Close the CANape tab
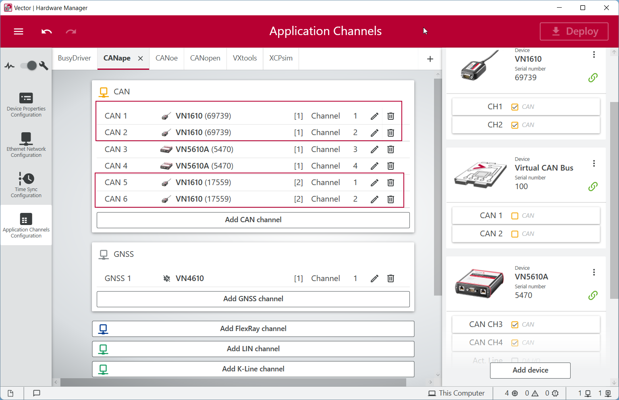 point(141,58)
